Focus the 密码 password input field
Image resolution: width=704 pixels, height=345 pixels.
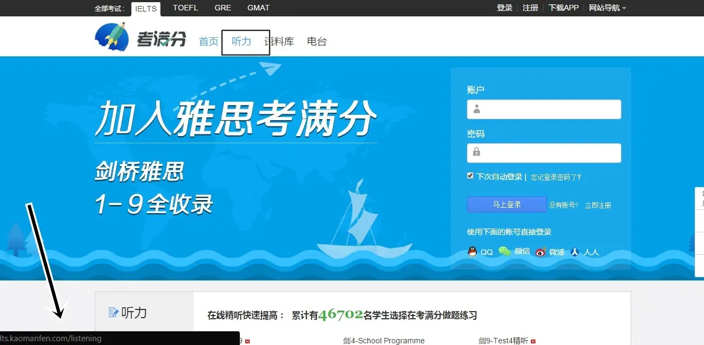click(x=544, y=153)
